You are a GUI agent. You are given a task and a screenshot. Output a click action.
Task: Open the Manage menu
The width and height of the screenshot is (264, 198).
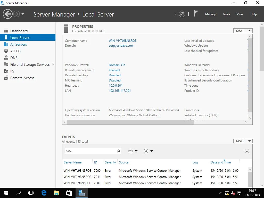tap(211, 14)
